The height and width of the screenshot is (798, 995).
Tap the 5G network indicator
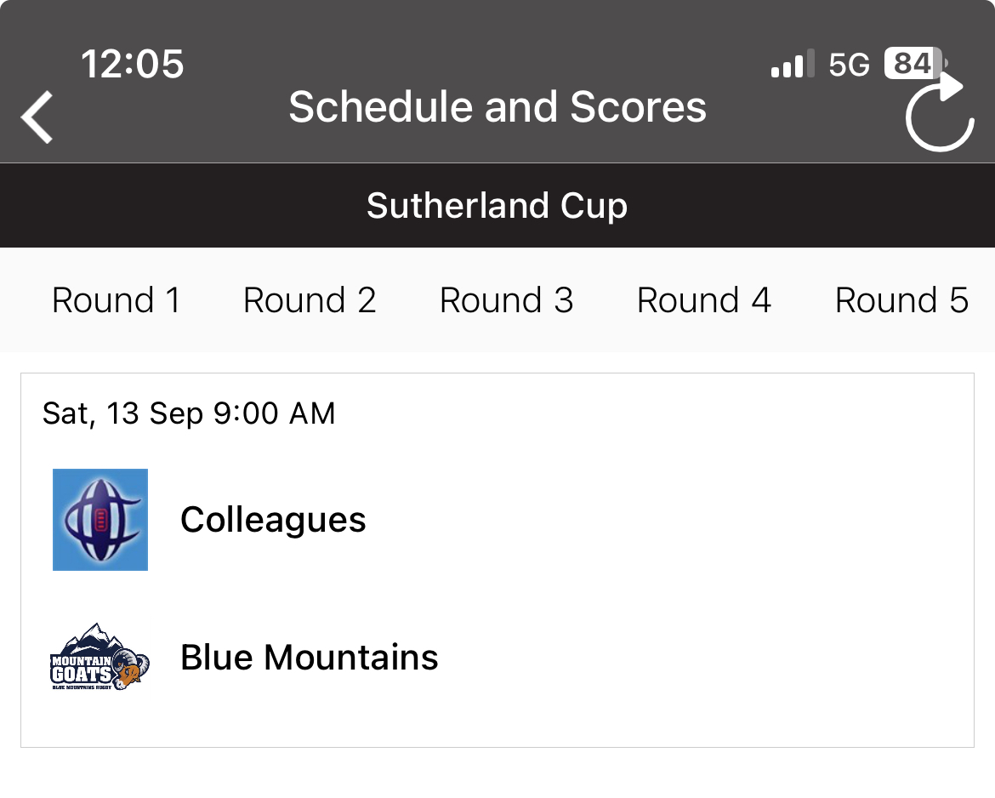point(849,65)
